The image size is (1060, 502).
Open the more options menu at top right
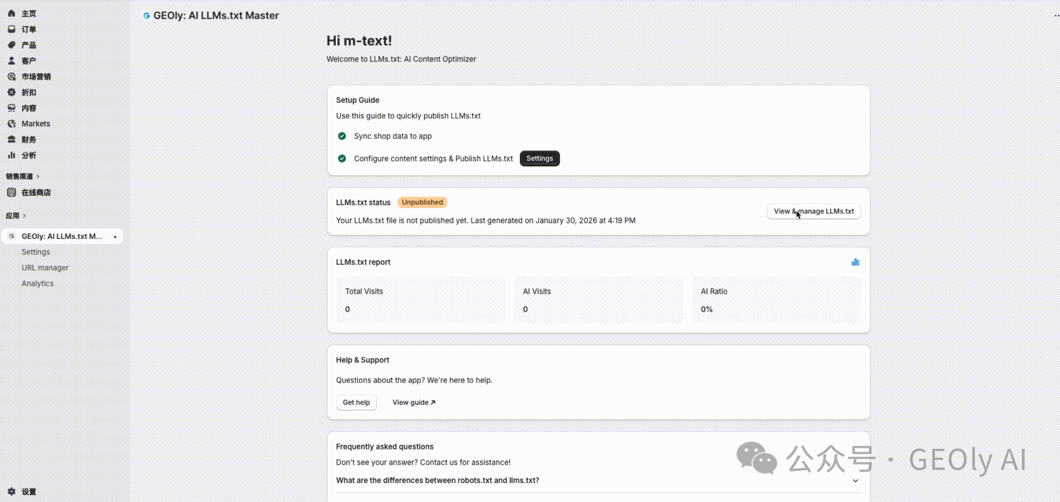1056,16
